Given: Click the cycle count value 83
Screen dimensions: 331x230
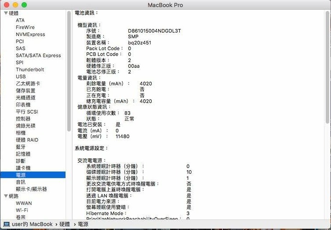Looking at the screenshot, I should tap(127, 113).
